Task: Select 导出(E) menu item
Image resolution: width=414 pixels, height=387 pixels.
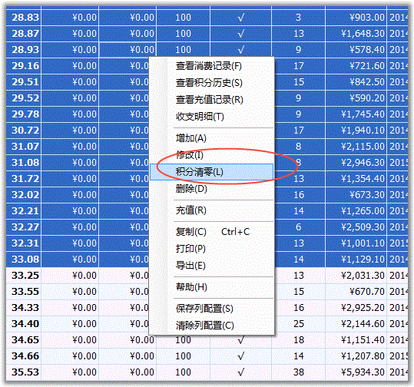Action: coord(211,266)
